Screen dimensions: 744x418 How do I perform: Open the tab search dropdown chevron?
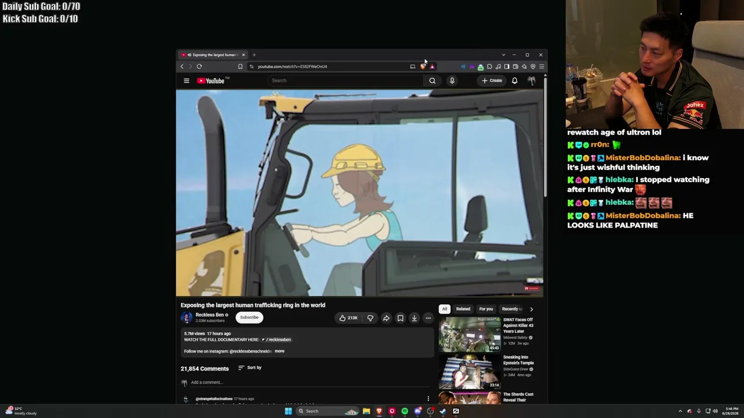[503, 55]
